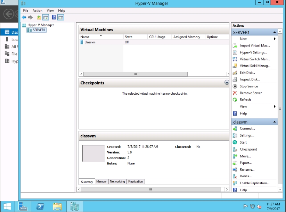Click Hyper-V Settings link in Actions
286x212 pixels.
pos(253,52)
